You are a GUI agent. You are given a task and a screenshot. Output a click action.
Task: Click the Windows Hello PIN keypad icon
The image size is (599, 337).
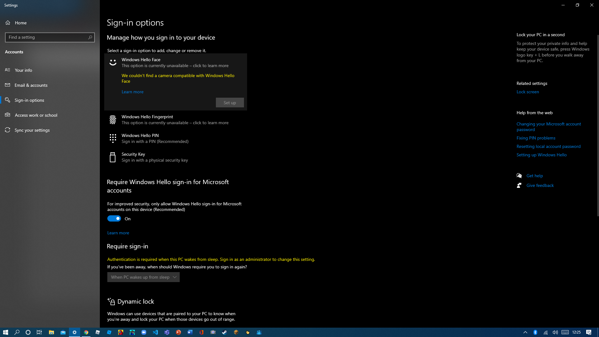[x=113, y=138]
